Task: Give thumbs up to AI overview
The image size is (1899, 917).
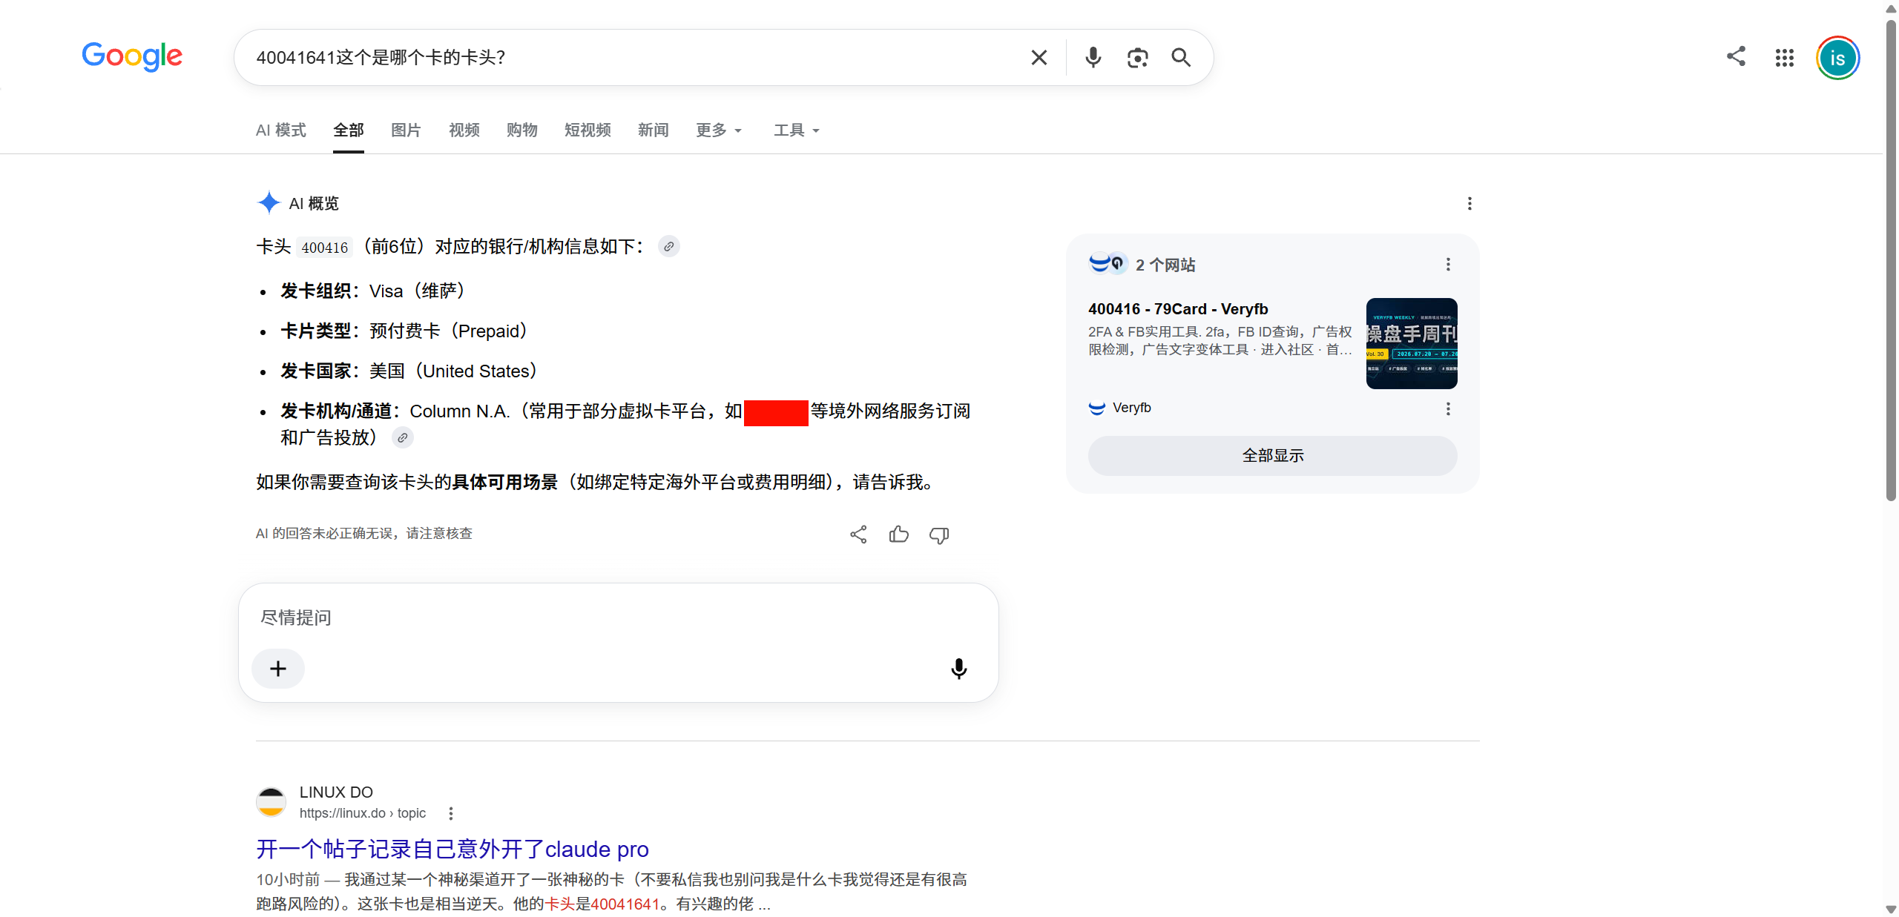Action: [x=899, y=534]
